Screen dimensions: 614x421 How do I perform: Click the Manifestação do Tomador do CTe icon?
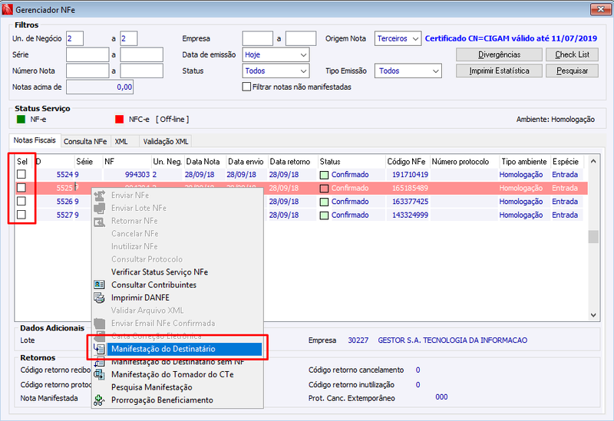click(x=100, y=374)
